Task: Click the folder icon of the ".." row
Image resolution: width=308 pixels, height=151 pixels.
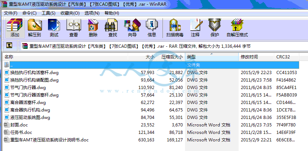Action: click(7, 65)
